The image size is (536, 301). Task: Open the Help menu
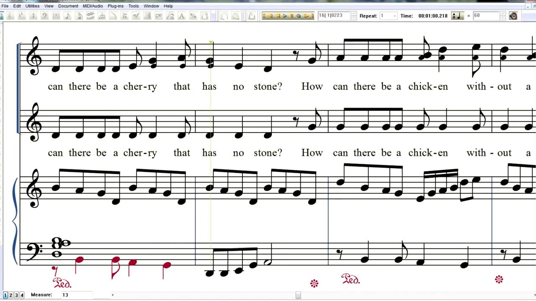click(x=168, y=6)
